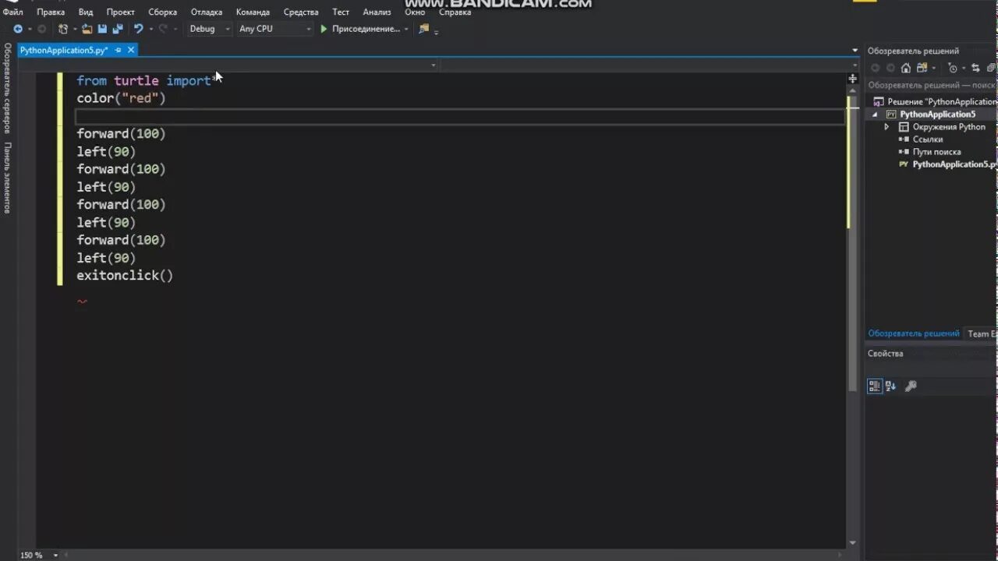Select the Ссылки tree item
The height and width of the screenshot is (561, 998).
coord(928,139)
